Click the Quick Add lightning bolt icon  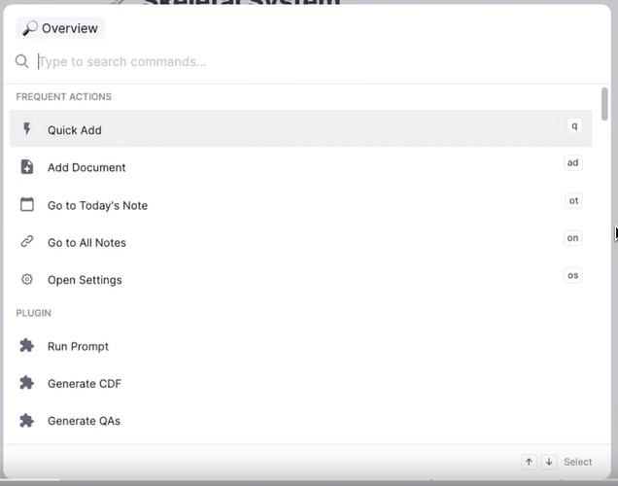coord(27,129)
